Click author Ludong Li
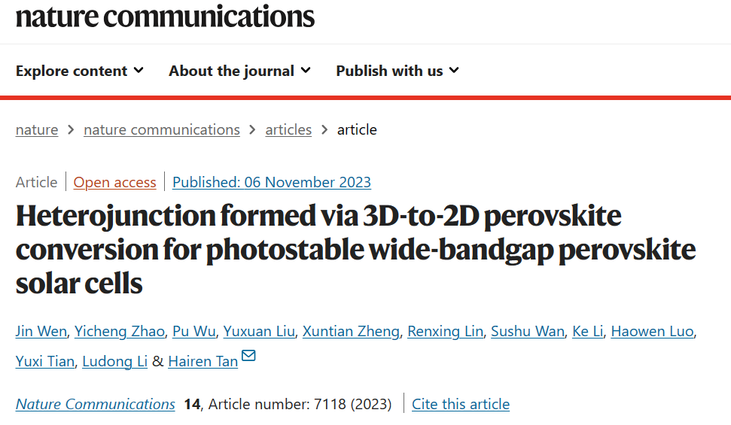Image resolution: width=731 pixels, height=425 pixels. [x=114, y=362]
